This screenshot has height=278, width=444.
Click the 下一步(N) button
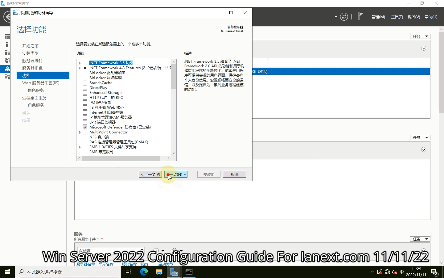click(x=176, y=174)
